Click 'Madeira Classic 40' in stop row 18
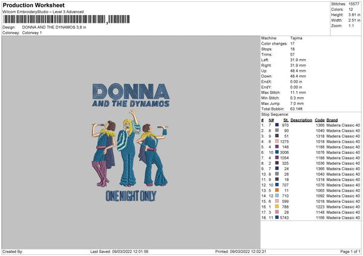Viewport: 363px width, 256px height. tap(343, 217)
